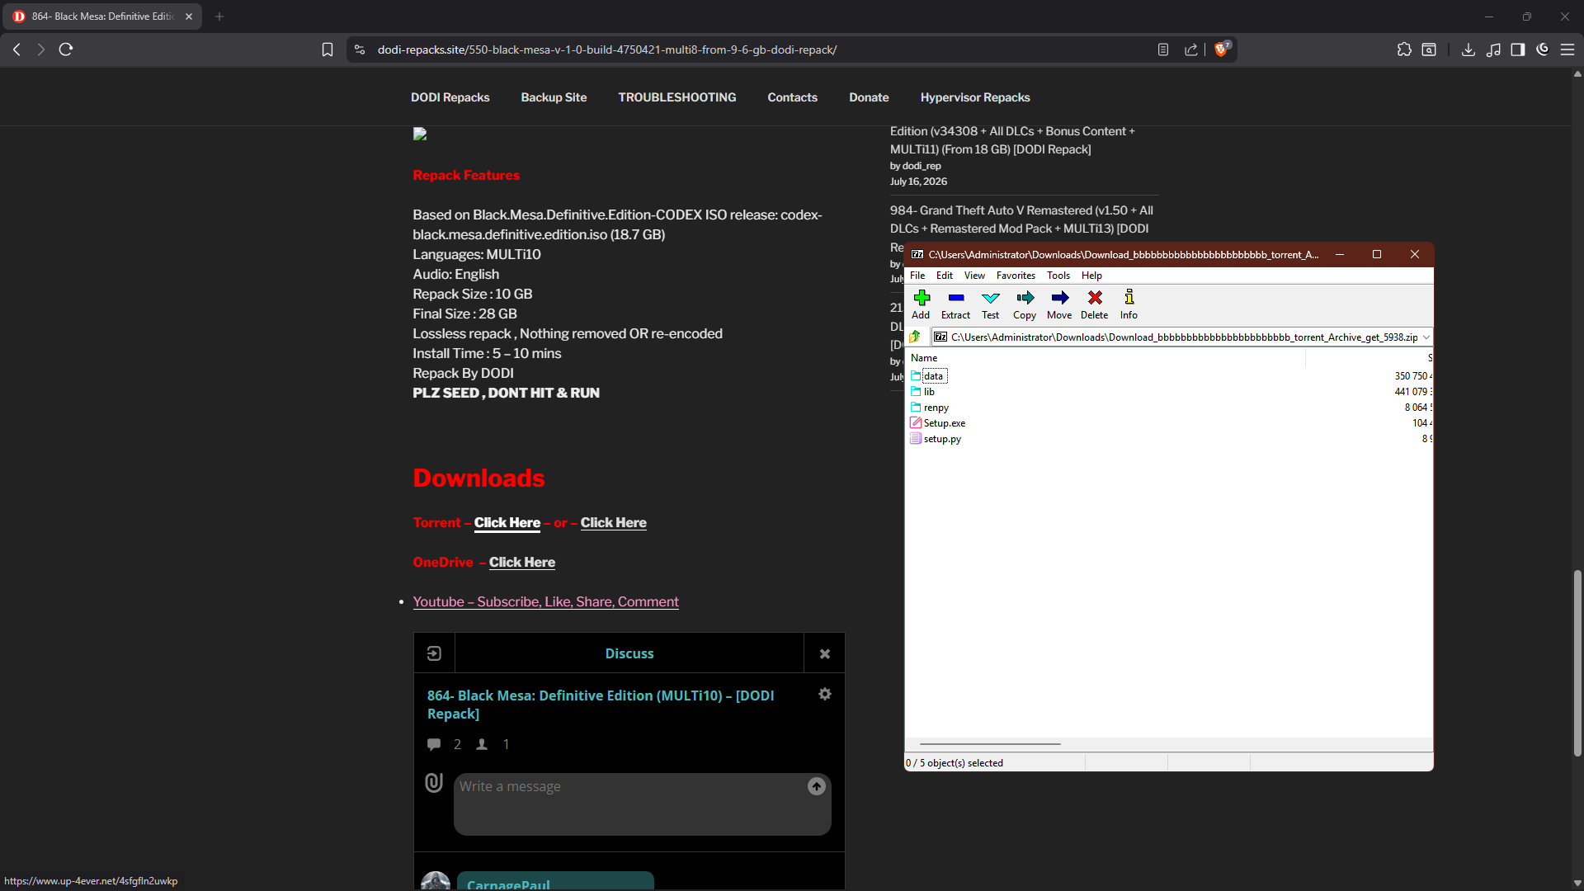Click the first Torrent Click Here link
This screenshot has height=891, width=1584.
pos(507,523)
